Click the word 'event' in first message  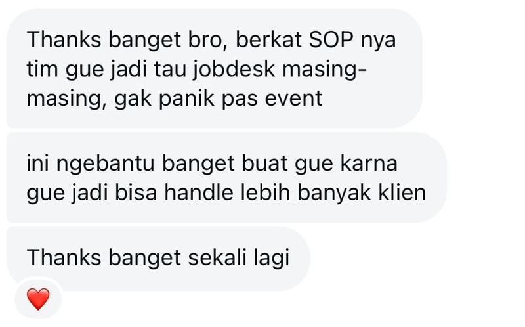293,98
